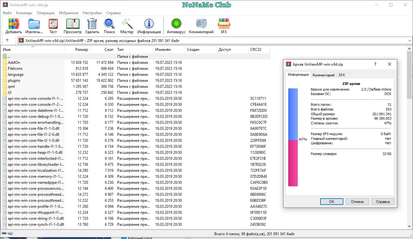The height and width of the screenshot is (239, 413).
Task: Switch to the Комментарий tab in dialog
Action: coord(323,75)
